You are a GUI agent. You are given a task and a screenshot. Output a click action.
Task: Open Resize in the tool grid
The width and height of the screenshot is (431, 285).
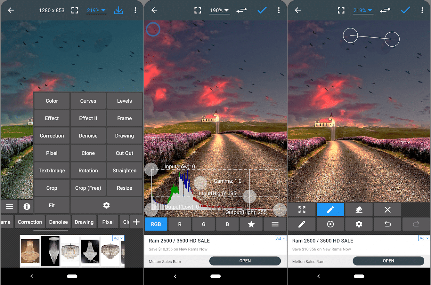[125, 188]
